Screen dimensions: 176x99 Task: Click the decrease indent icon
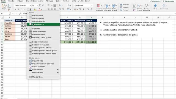[60, 9]
